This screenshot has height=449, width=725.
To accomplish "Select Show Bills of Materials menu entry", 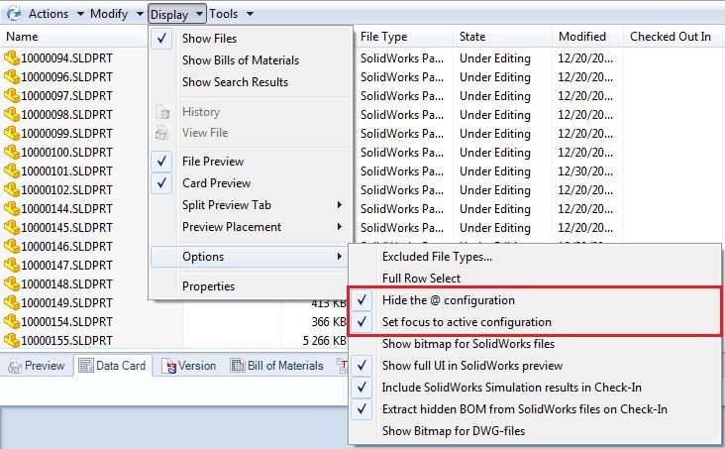I will (x=240, y=60).
